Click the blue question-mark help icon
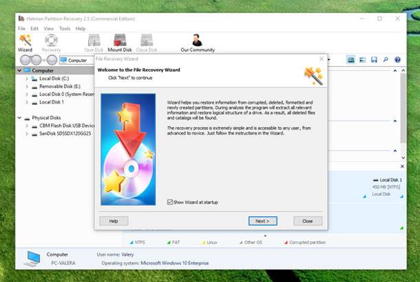 tap(397, 60)
